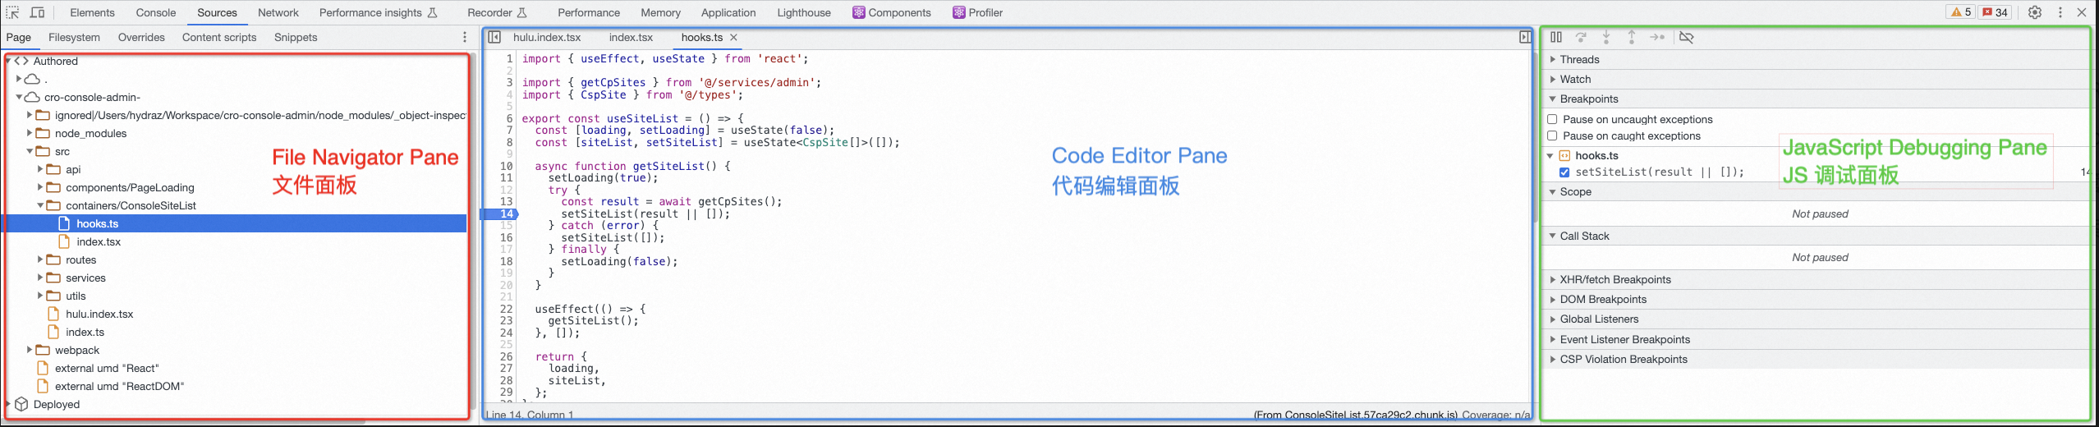
Task: Hide the file navigator sidebar
Action: [494, 37]
